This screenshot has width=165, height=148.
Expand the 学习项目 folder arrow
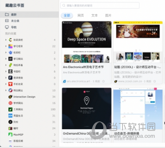tap(6, 46)
